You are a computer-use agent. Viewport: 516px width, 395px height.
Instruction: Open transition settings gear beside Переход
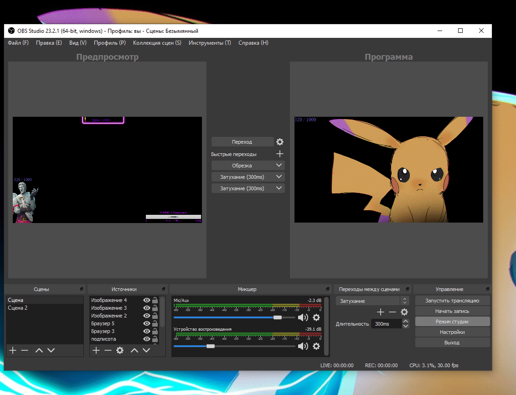(280, 142)
